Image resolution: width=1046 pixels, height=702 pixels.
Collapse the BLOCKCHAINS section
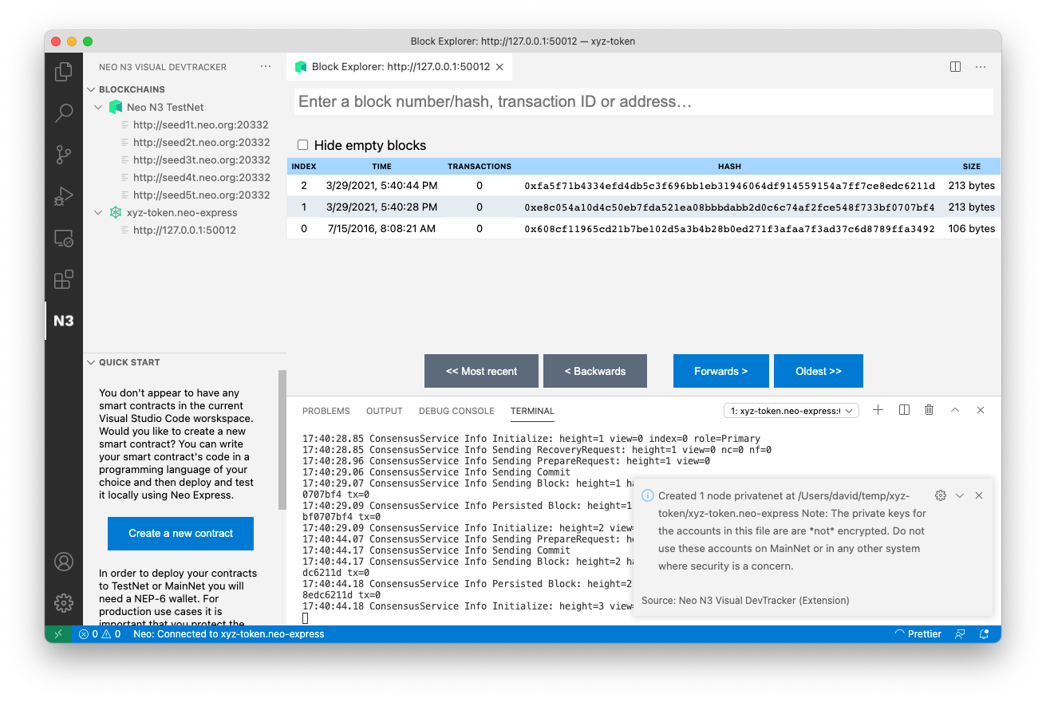(92, 89)
